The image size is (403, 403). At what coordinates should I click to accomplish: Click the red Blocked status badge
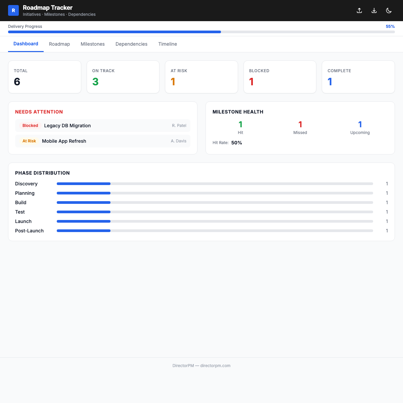[x=30, y=126]
